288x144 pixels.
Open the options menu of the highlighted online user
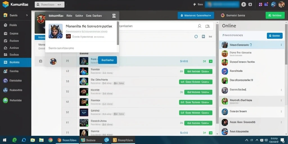(x=281, y=45)
